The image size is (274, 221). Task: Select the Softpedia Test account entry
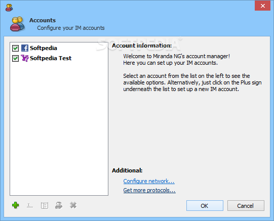coord(51,58)
